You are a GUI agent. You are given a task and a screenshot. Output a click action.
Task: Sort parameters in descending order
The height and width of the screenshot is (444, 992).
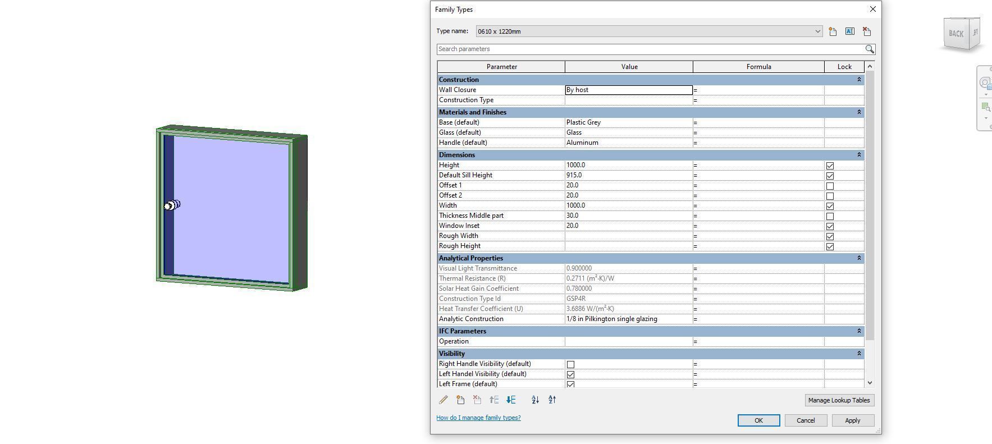pyautogui.click(x=552, y=400)
